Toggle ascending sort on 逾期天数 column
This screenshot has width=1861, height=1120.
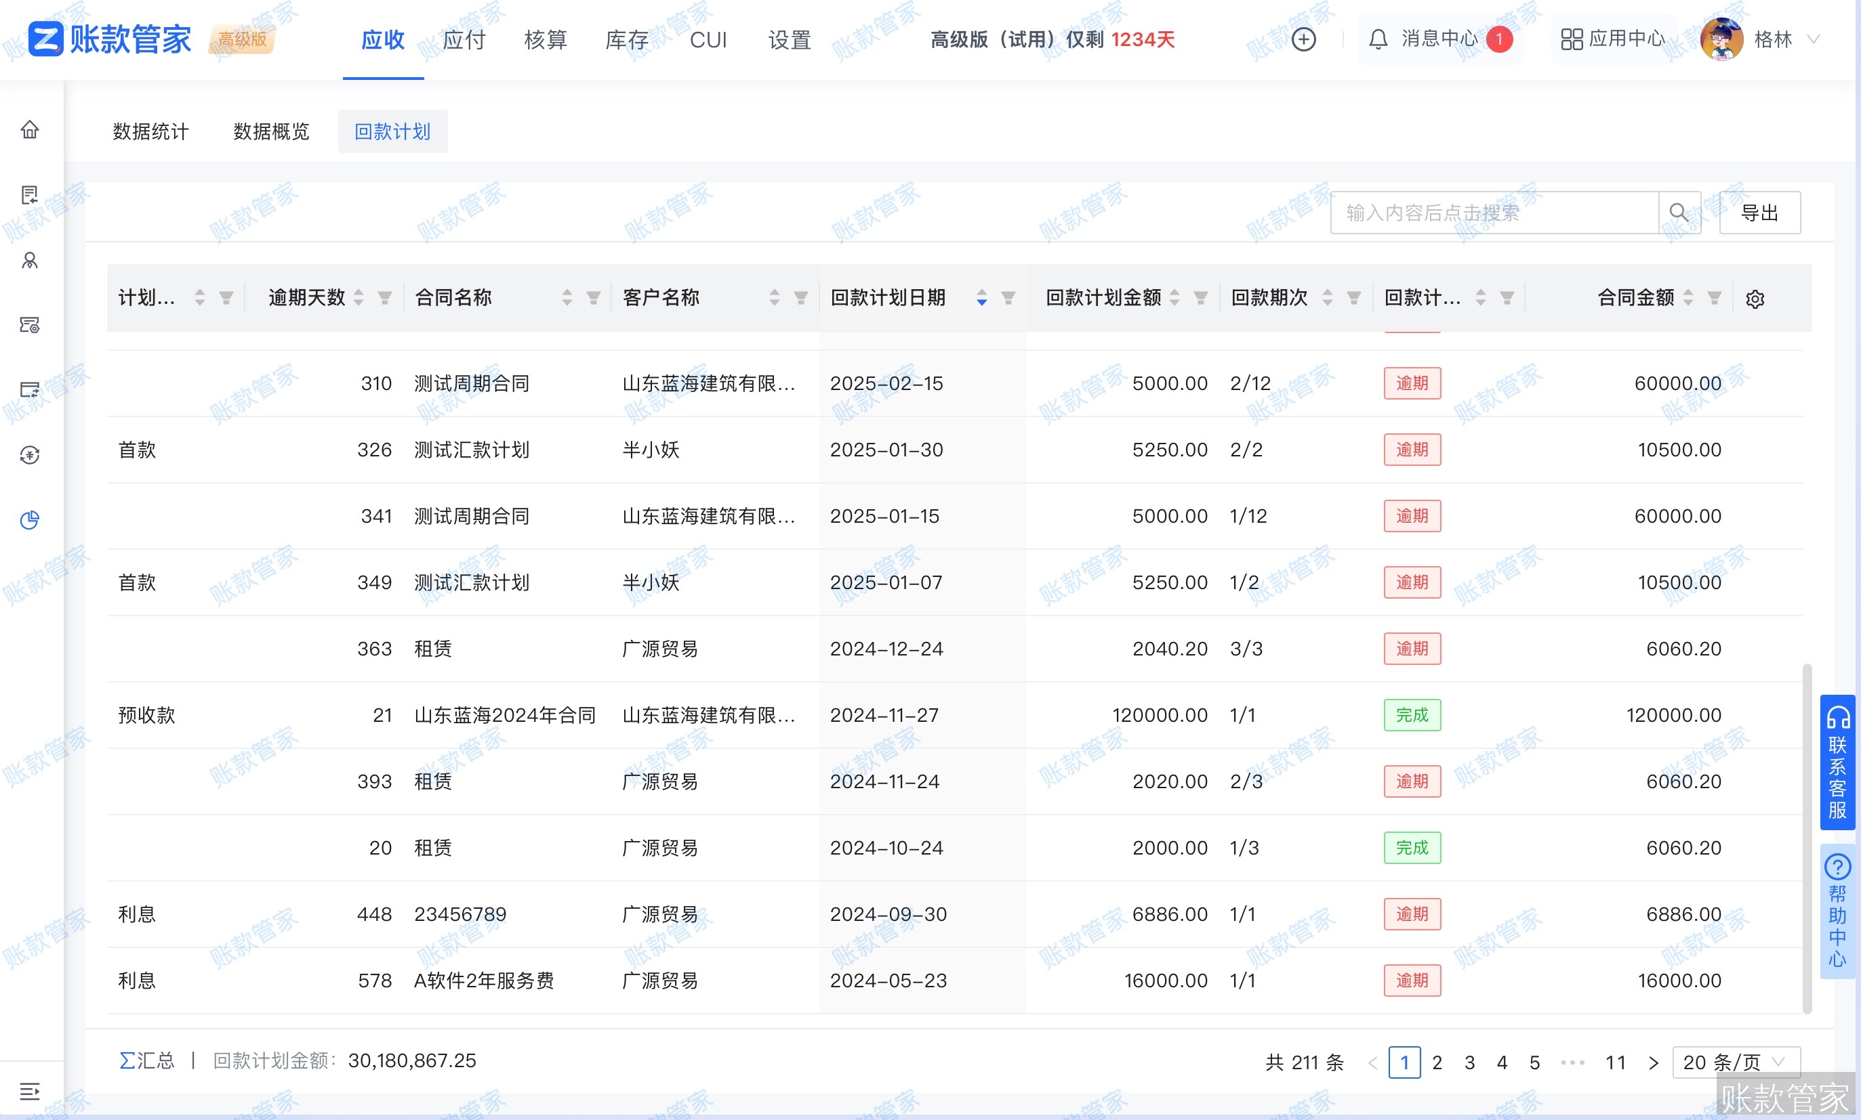click(358, 292)
